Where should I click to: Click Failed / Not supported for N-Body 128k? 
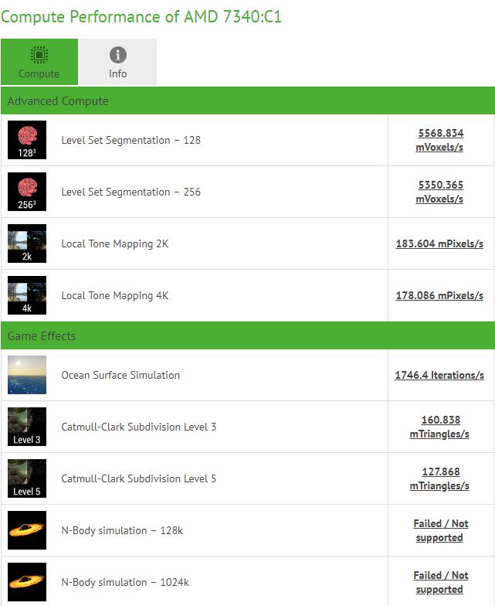(x=440, y=530)
